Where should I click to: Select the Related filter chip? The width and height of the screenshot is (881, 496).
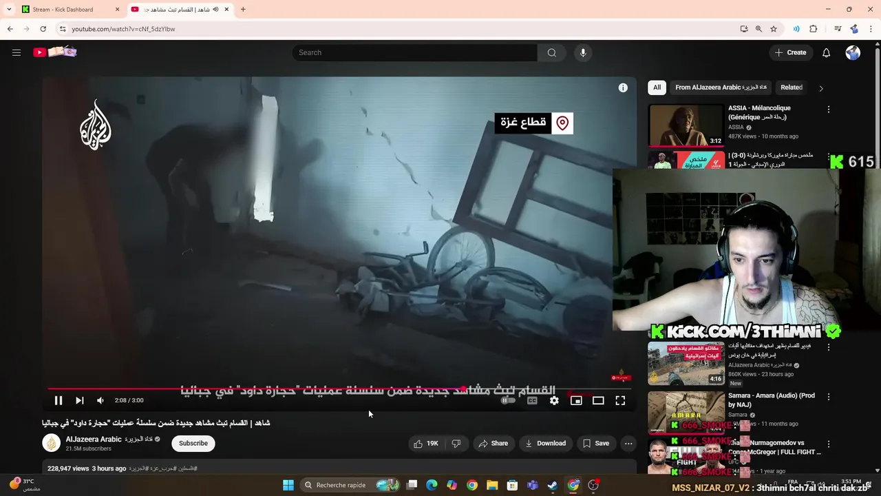click(791, 87)
